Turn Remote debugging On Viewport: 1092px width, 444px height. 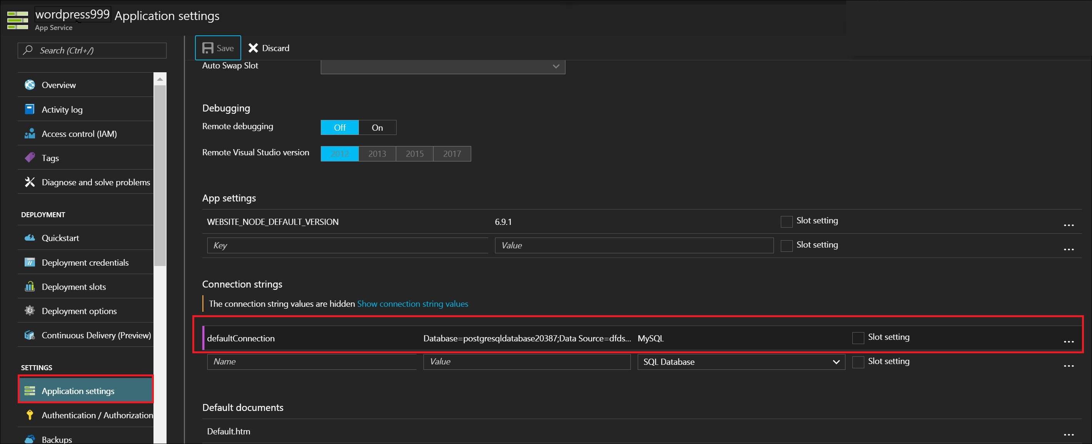coord(377,128)
